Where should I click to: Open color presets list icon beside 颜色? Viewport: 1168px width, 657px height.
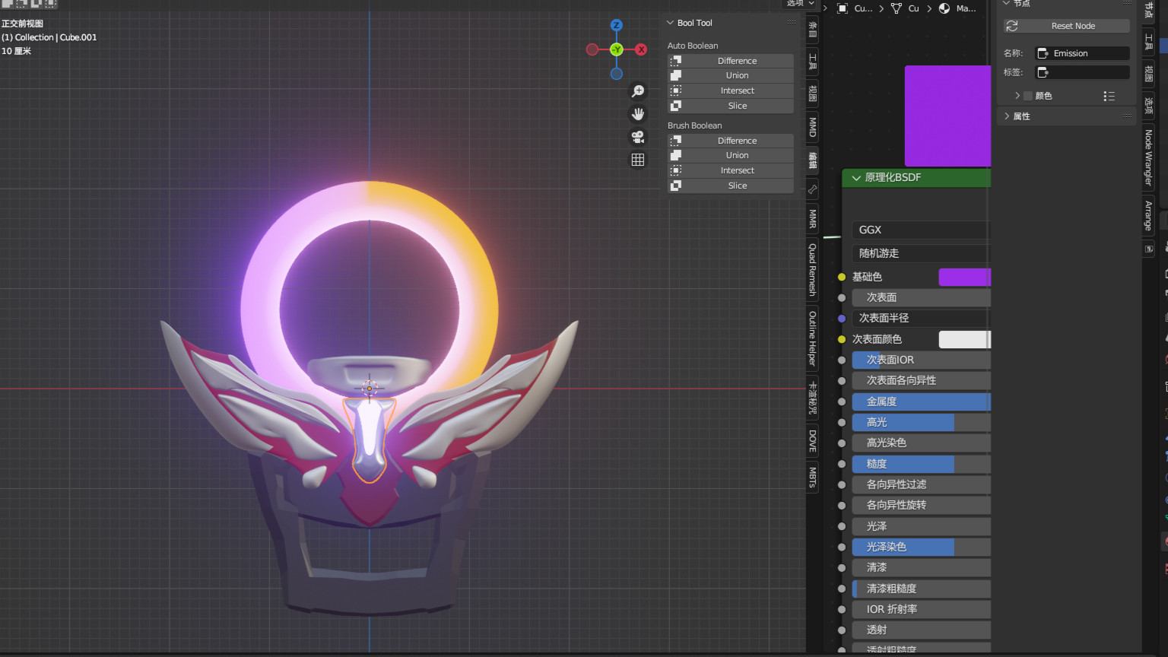[x=1109, y=96]
